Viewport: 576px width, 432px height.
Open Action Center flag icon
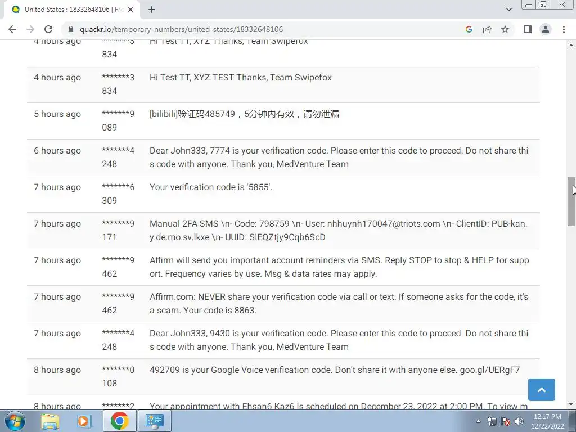coord(506,421)
